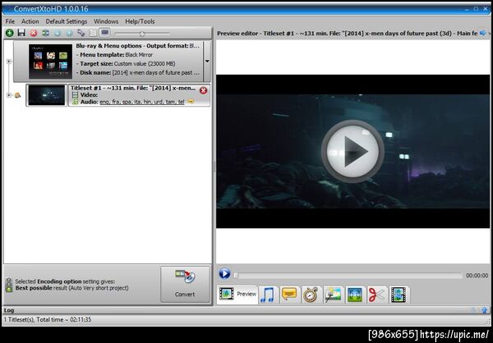Screen dimensions: 493x343
Task: Open the Audio tab with music note
Action: pyautogui.click(x=268, y=295)
